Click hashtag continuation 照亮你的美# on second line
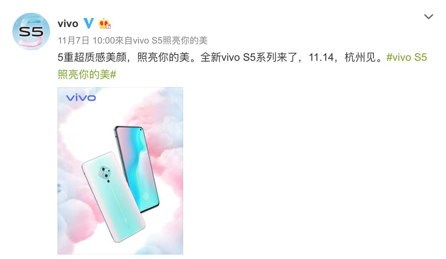Screen dimensions: 446x259 click(87, 75)
